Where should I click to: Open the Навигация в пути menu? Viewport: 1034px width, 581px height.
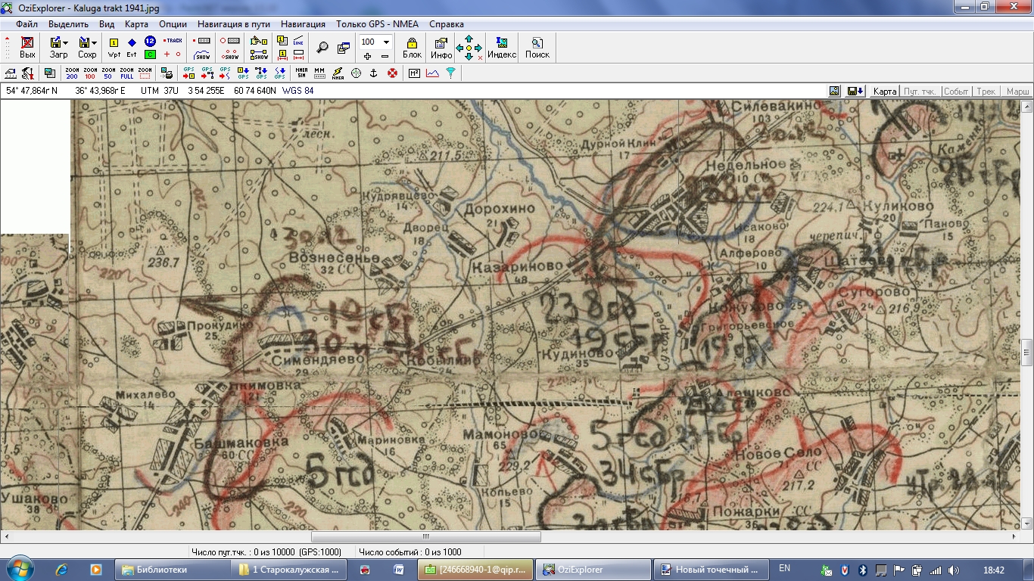pyautogui.click(x=234, y=24)
